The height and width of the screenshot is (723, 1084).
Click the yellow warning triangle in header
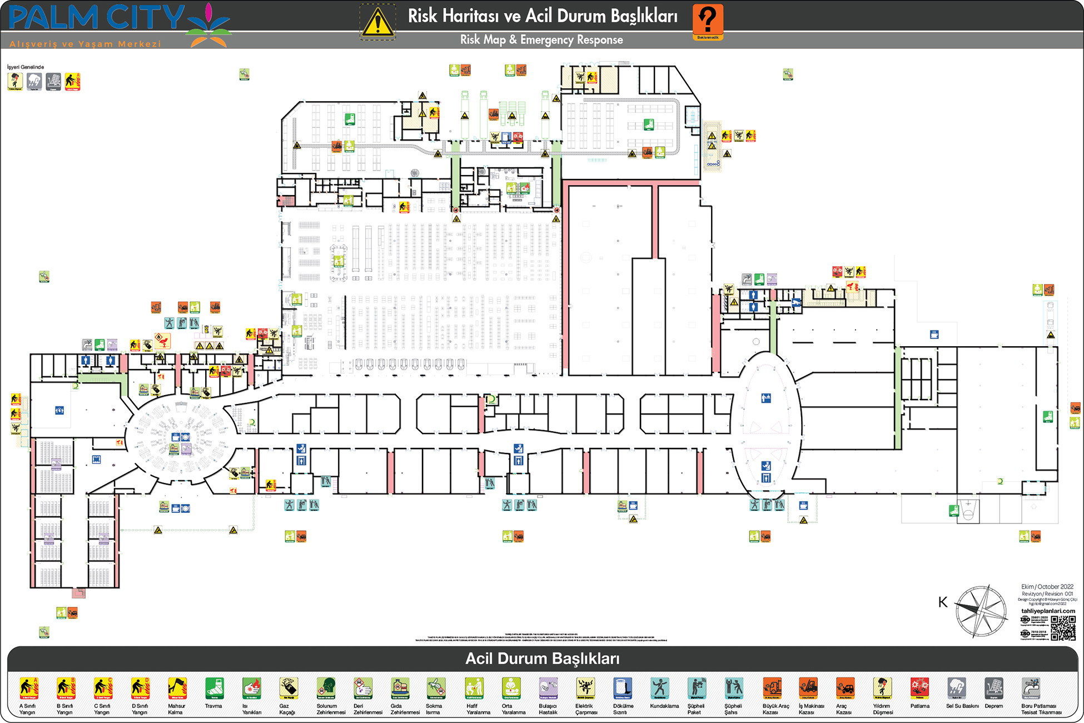377,23
